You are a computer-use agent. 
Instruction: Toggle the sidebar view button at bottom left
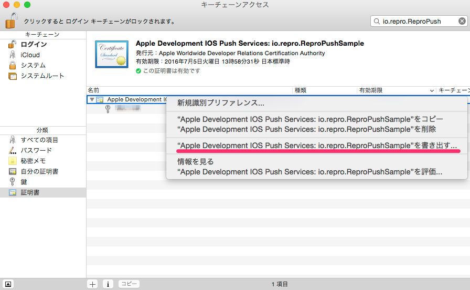pos(8,284)
